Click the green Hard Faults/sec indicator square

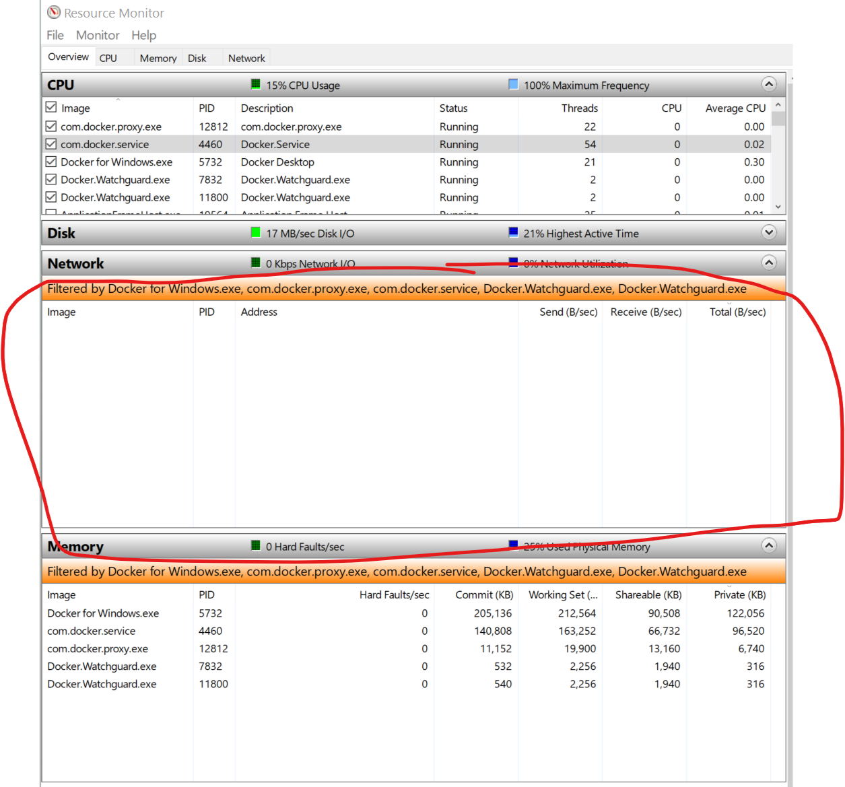(x=256, y=545)
